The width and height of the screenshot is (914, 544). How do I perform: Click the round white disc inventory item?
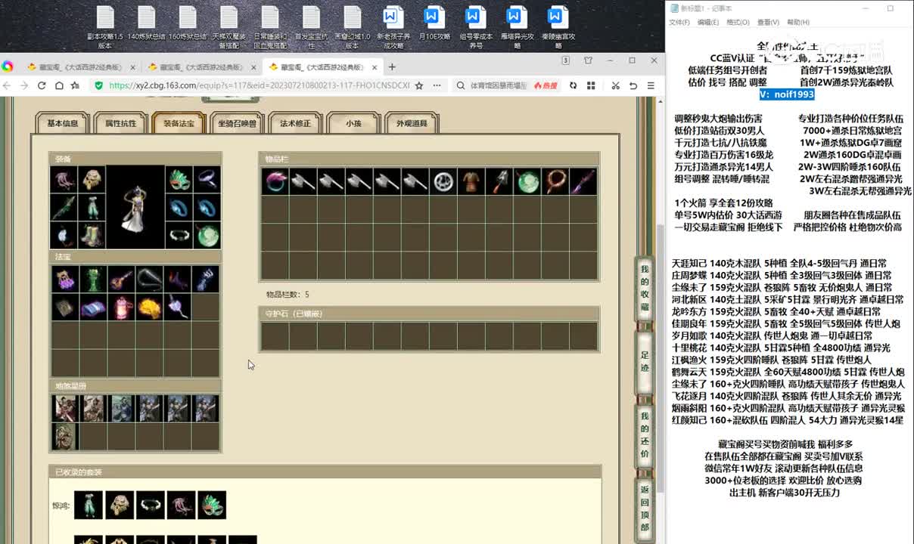(443, 181)
